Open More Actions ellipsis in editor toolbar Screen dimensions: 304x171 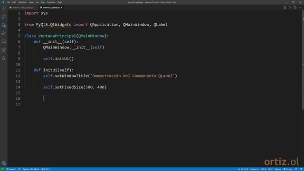click(300, 8)
